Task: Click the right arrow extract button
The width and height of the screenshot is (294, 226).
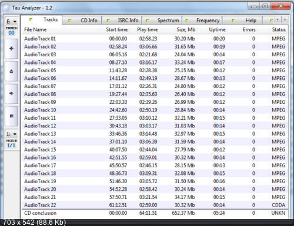Action: (12, 93)
